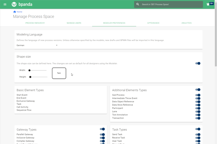Viewport: 217px width, 144px height.
Task: Click the bpanda panda logo
Action: pos(14,4)
